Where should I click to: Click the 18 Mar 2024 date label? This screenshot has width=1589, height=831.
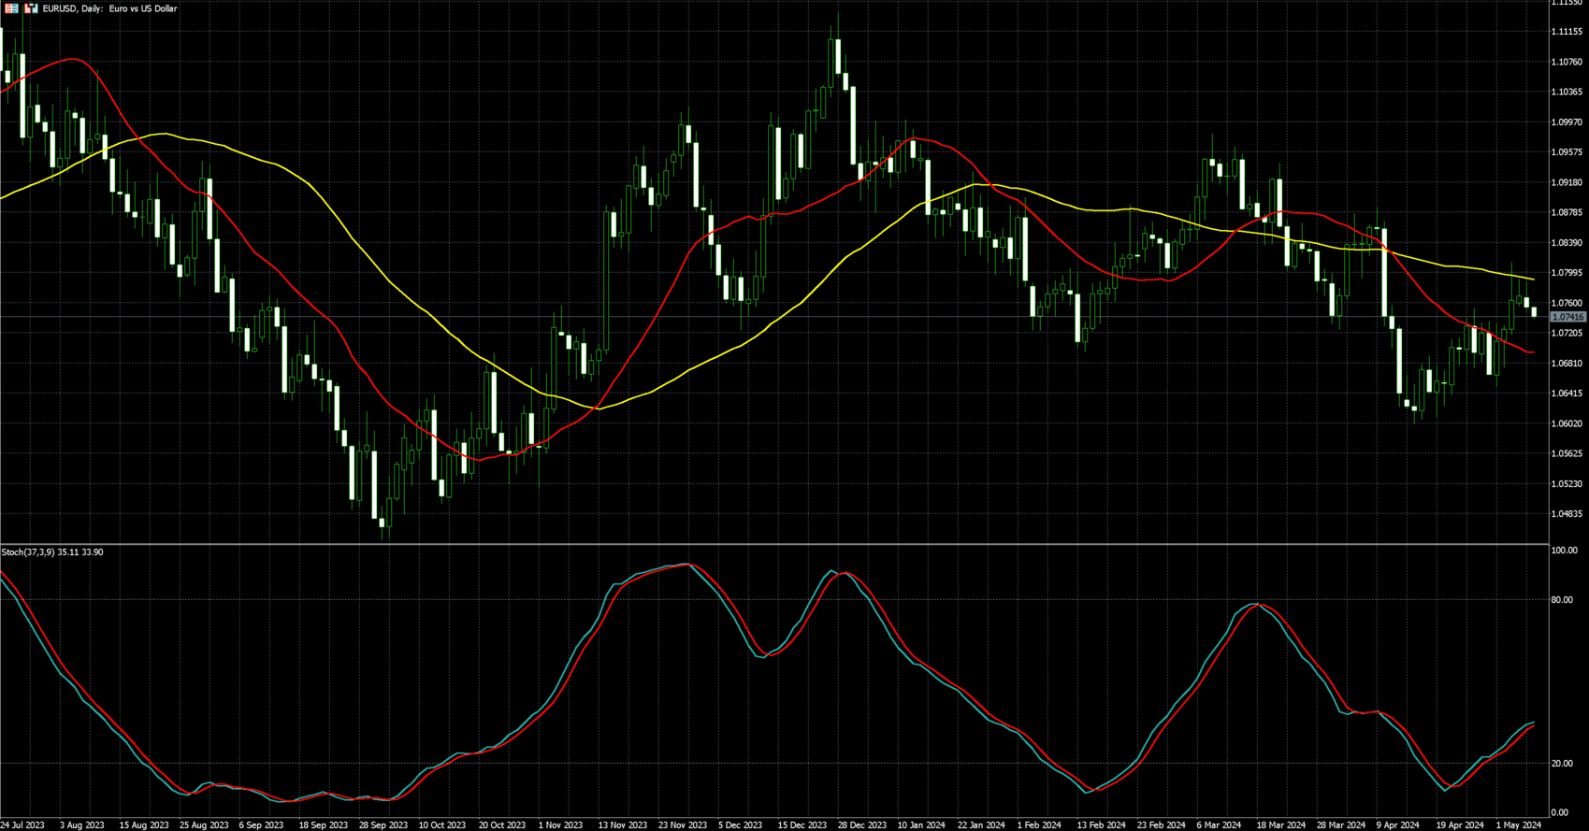click(x=1280, y=824)
